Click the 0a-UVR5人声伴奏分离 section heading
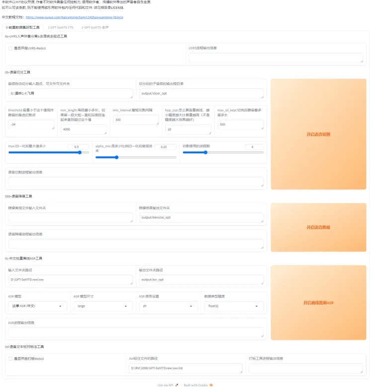Screen dimensions: 373x390 pyautogui.click(x=36, y=36)
